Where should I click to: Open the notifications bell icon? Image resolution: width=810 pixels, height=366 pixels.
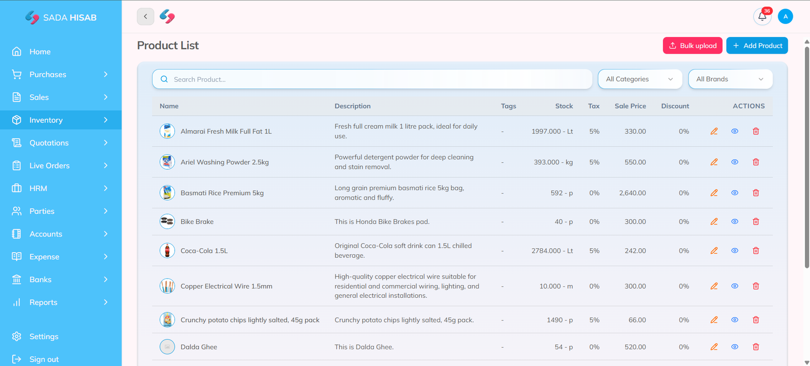[x=762, y=17]
